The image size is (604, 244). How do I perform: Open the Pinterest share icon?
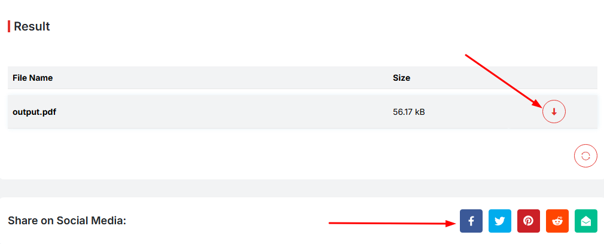(x=529, y=221)
